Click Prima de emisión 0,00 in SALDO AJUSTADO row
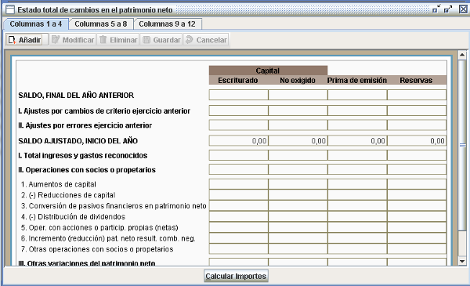This screenshot has width=470, height=286. [x=357, y=140]
